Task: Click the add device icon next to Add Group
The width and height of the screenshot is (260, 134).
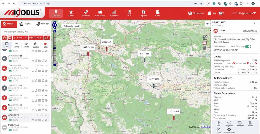Action: (47, 38)
